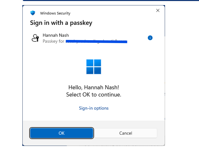The width and height of the screenshot is (199, 153).
Task: Open the blue info icon
Action: [x=150, y=38]
